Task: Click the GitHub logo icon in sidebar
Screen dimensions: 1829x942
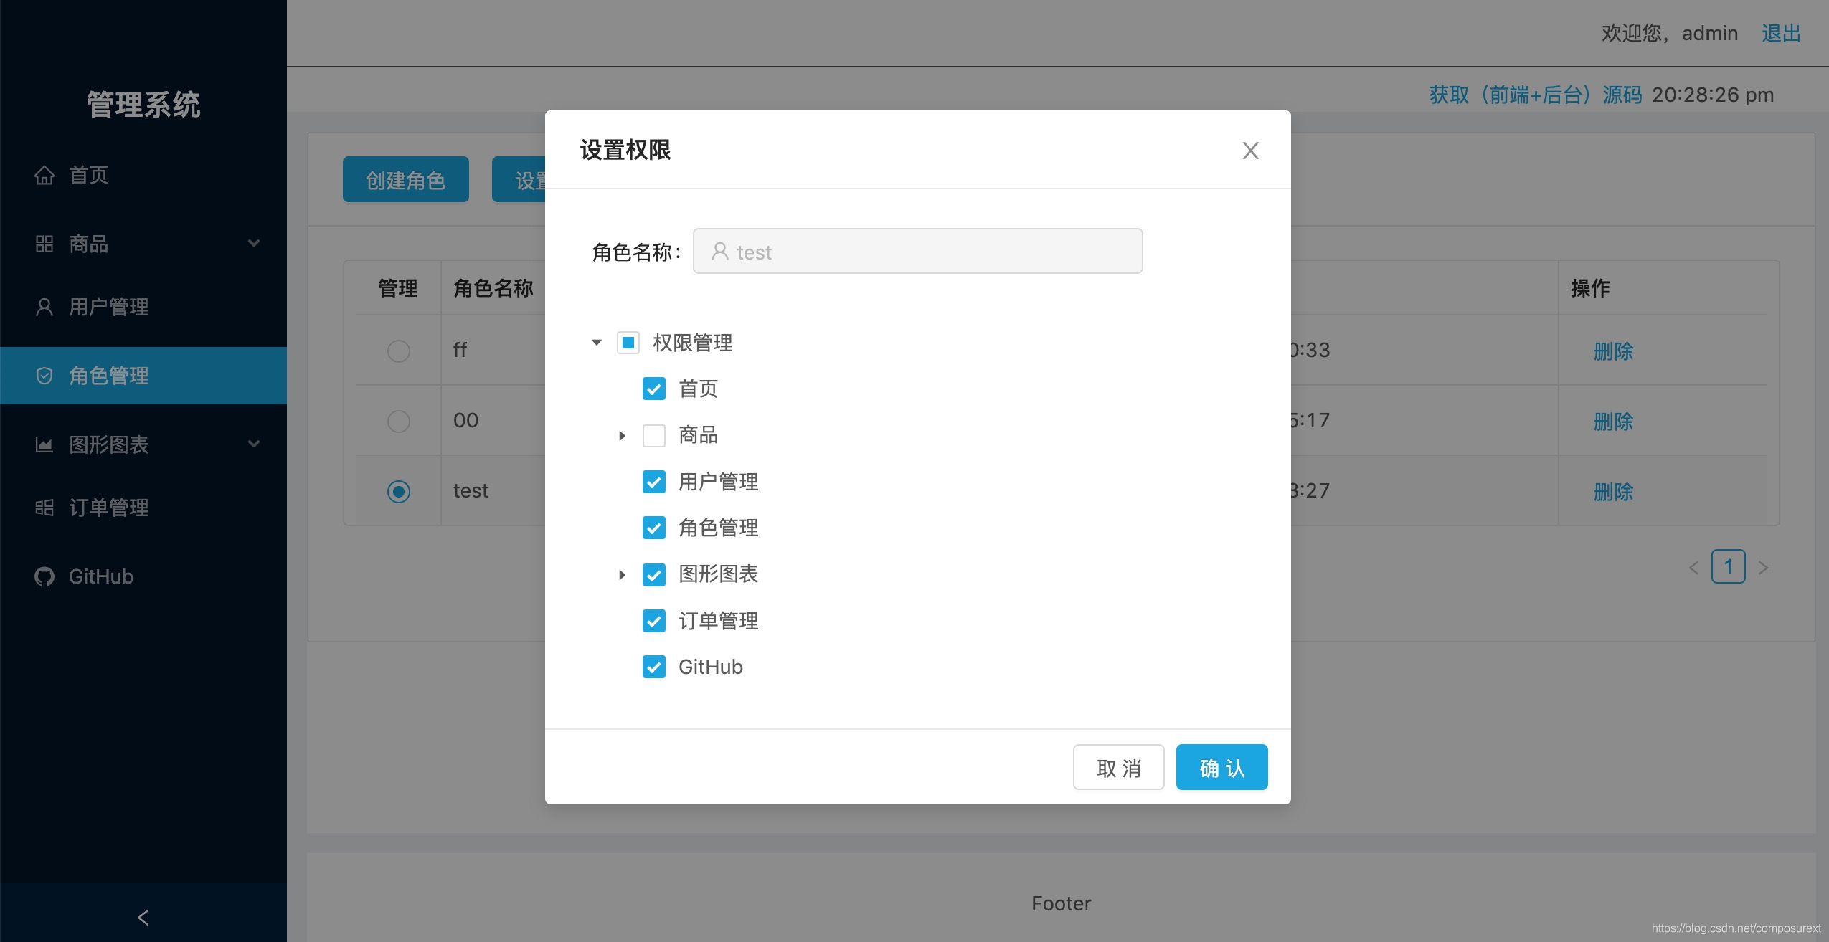Action: [44, 576]
